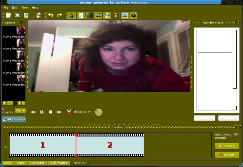This screenshot has width=243, height=167.
Task: Switch to the Still Images tab
Action: coord(59,163)
